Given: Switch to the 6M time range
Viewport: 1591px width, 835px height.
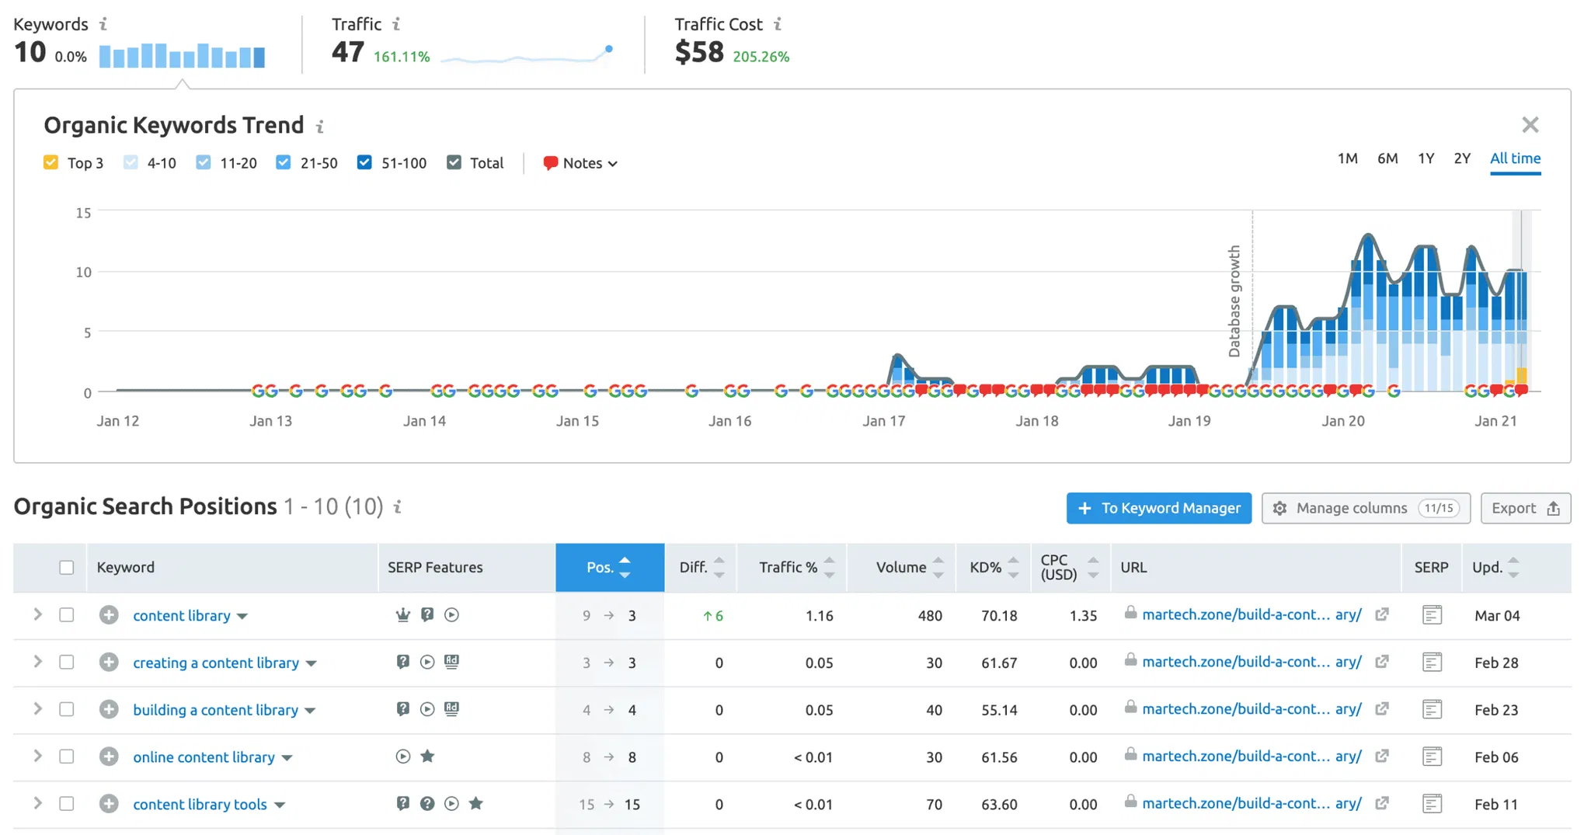Looking at the screenshot, I should 1387,158.
